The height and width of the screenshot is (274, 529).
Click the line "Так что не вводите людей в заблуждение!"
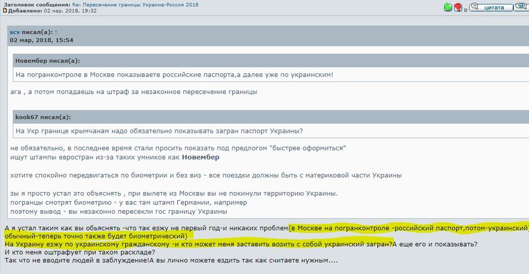click(171, 261)
